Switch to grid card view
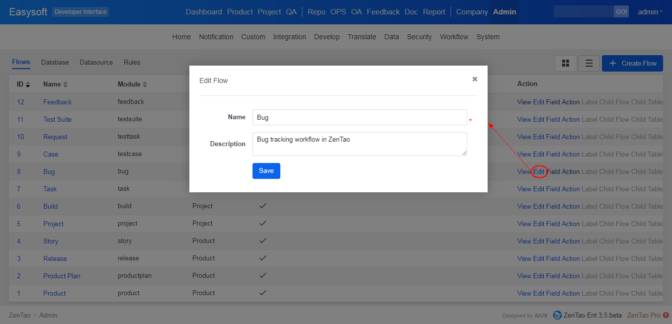 [x=565, y=63]
